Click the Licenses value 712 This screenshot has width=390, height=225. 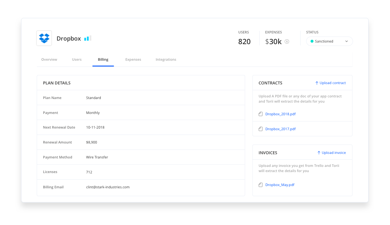pos(89,172)
